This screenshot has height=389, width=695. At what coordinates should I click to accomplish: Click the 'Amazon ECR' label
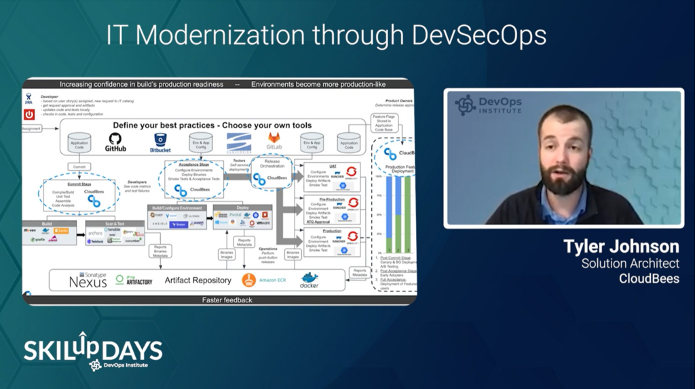[272, 280]
